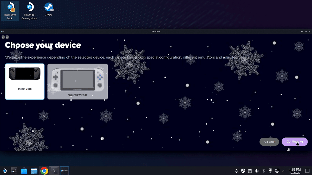Open the Bluetooth tray icon
Screen dimensions: 312x175
point(263,171)
